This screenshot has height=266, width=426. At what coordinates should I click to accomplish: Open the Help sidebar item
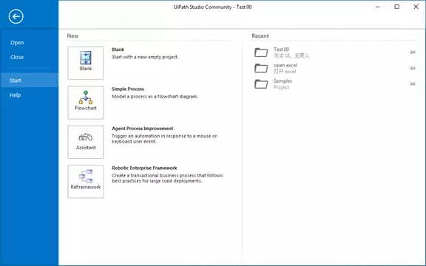[x=15, y=95]
